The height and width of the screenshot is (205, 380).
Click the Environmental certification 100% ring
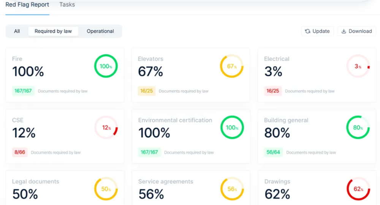coord(232,127)
